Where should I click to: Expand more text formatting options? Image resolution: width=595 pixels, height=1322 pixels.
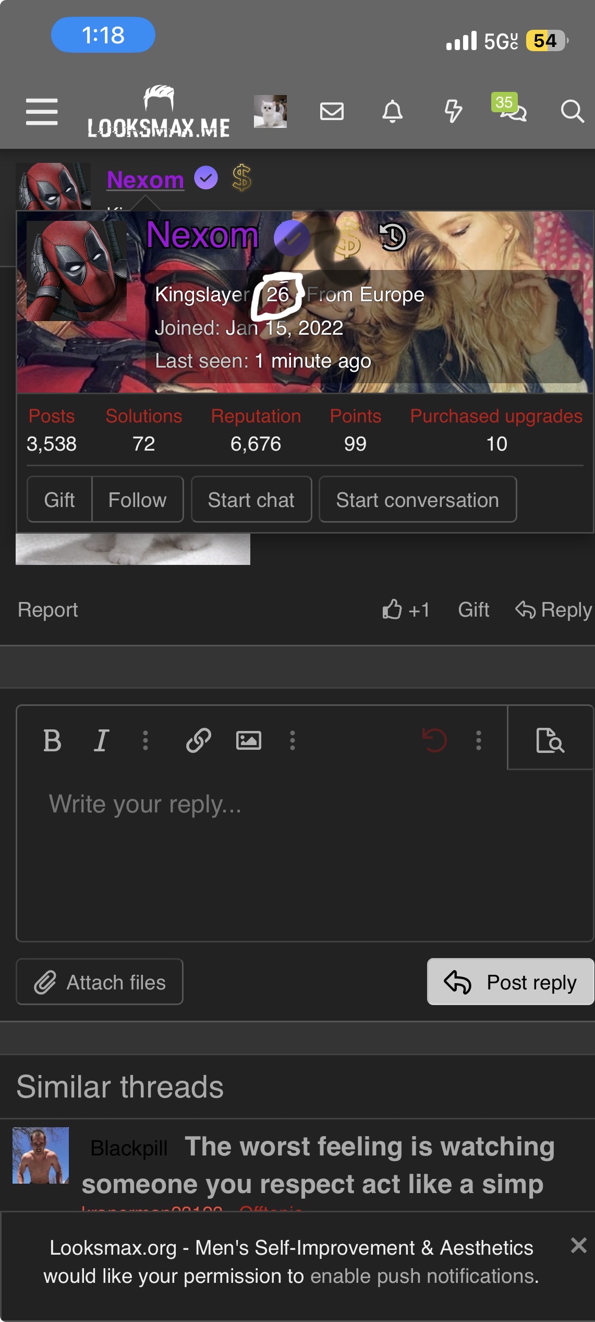[145, 740]
